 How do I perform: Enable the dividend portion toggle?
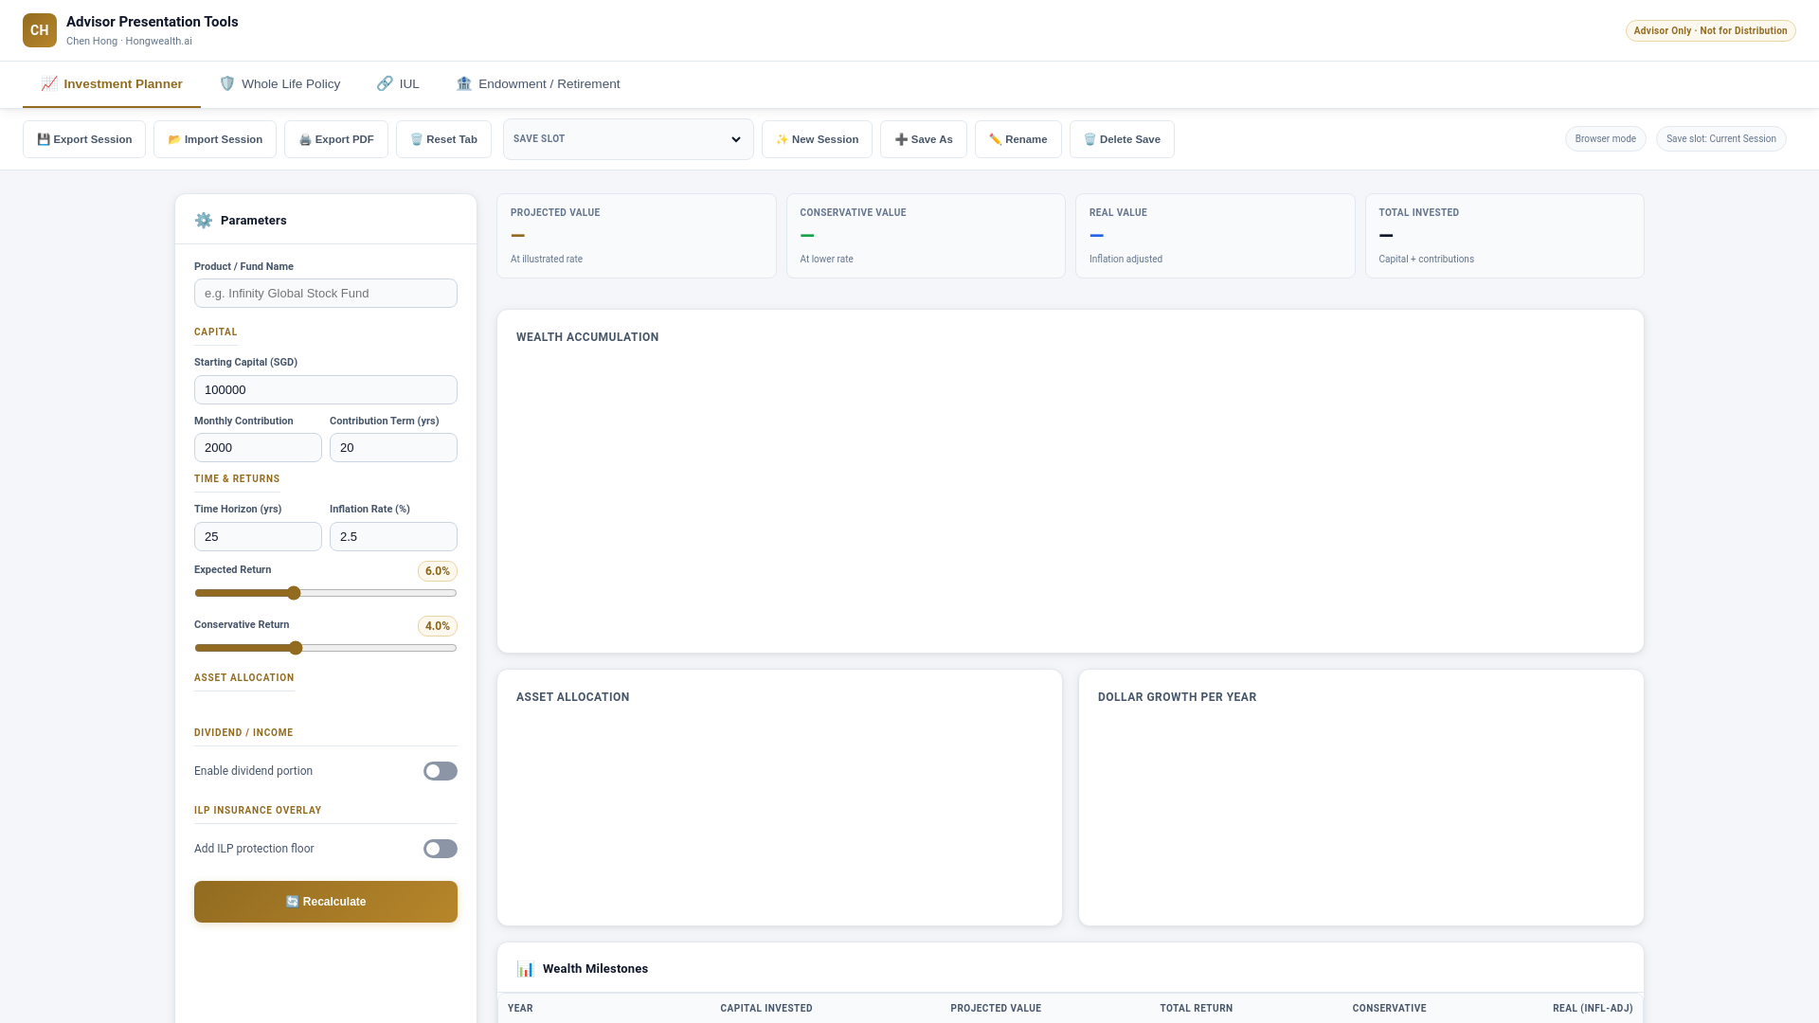[x=441, y=771]
